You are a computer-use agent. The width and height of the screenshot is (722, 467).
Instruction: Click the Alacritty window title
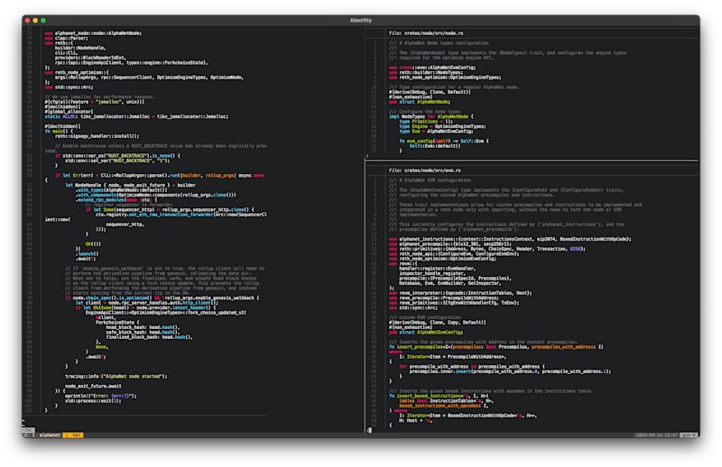tap(360, 20)
